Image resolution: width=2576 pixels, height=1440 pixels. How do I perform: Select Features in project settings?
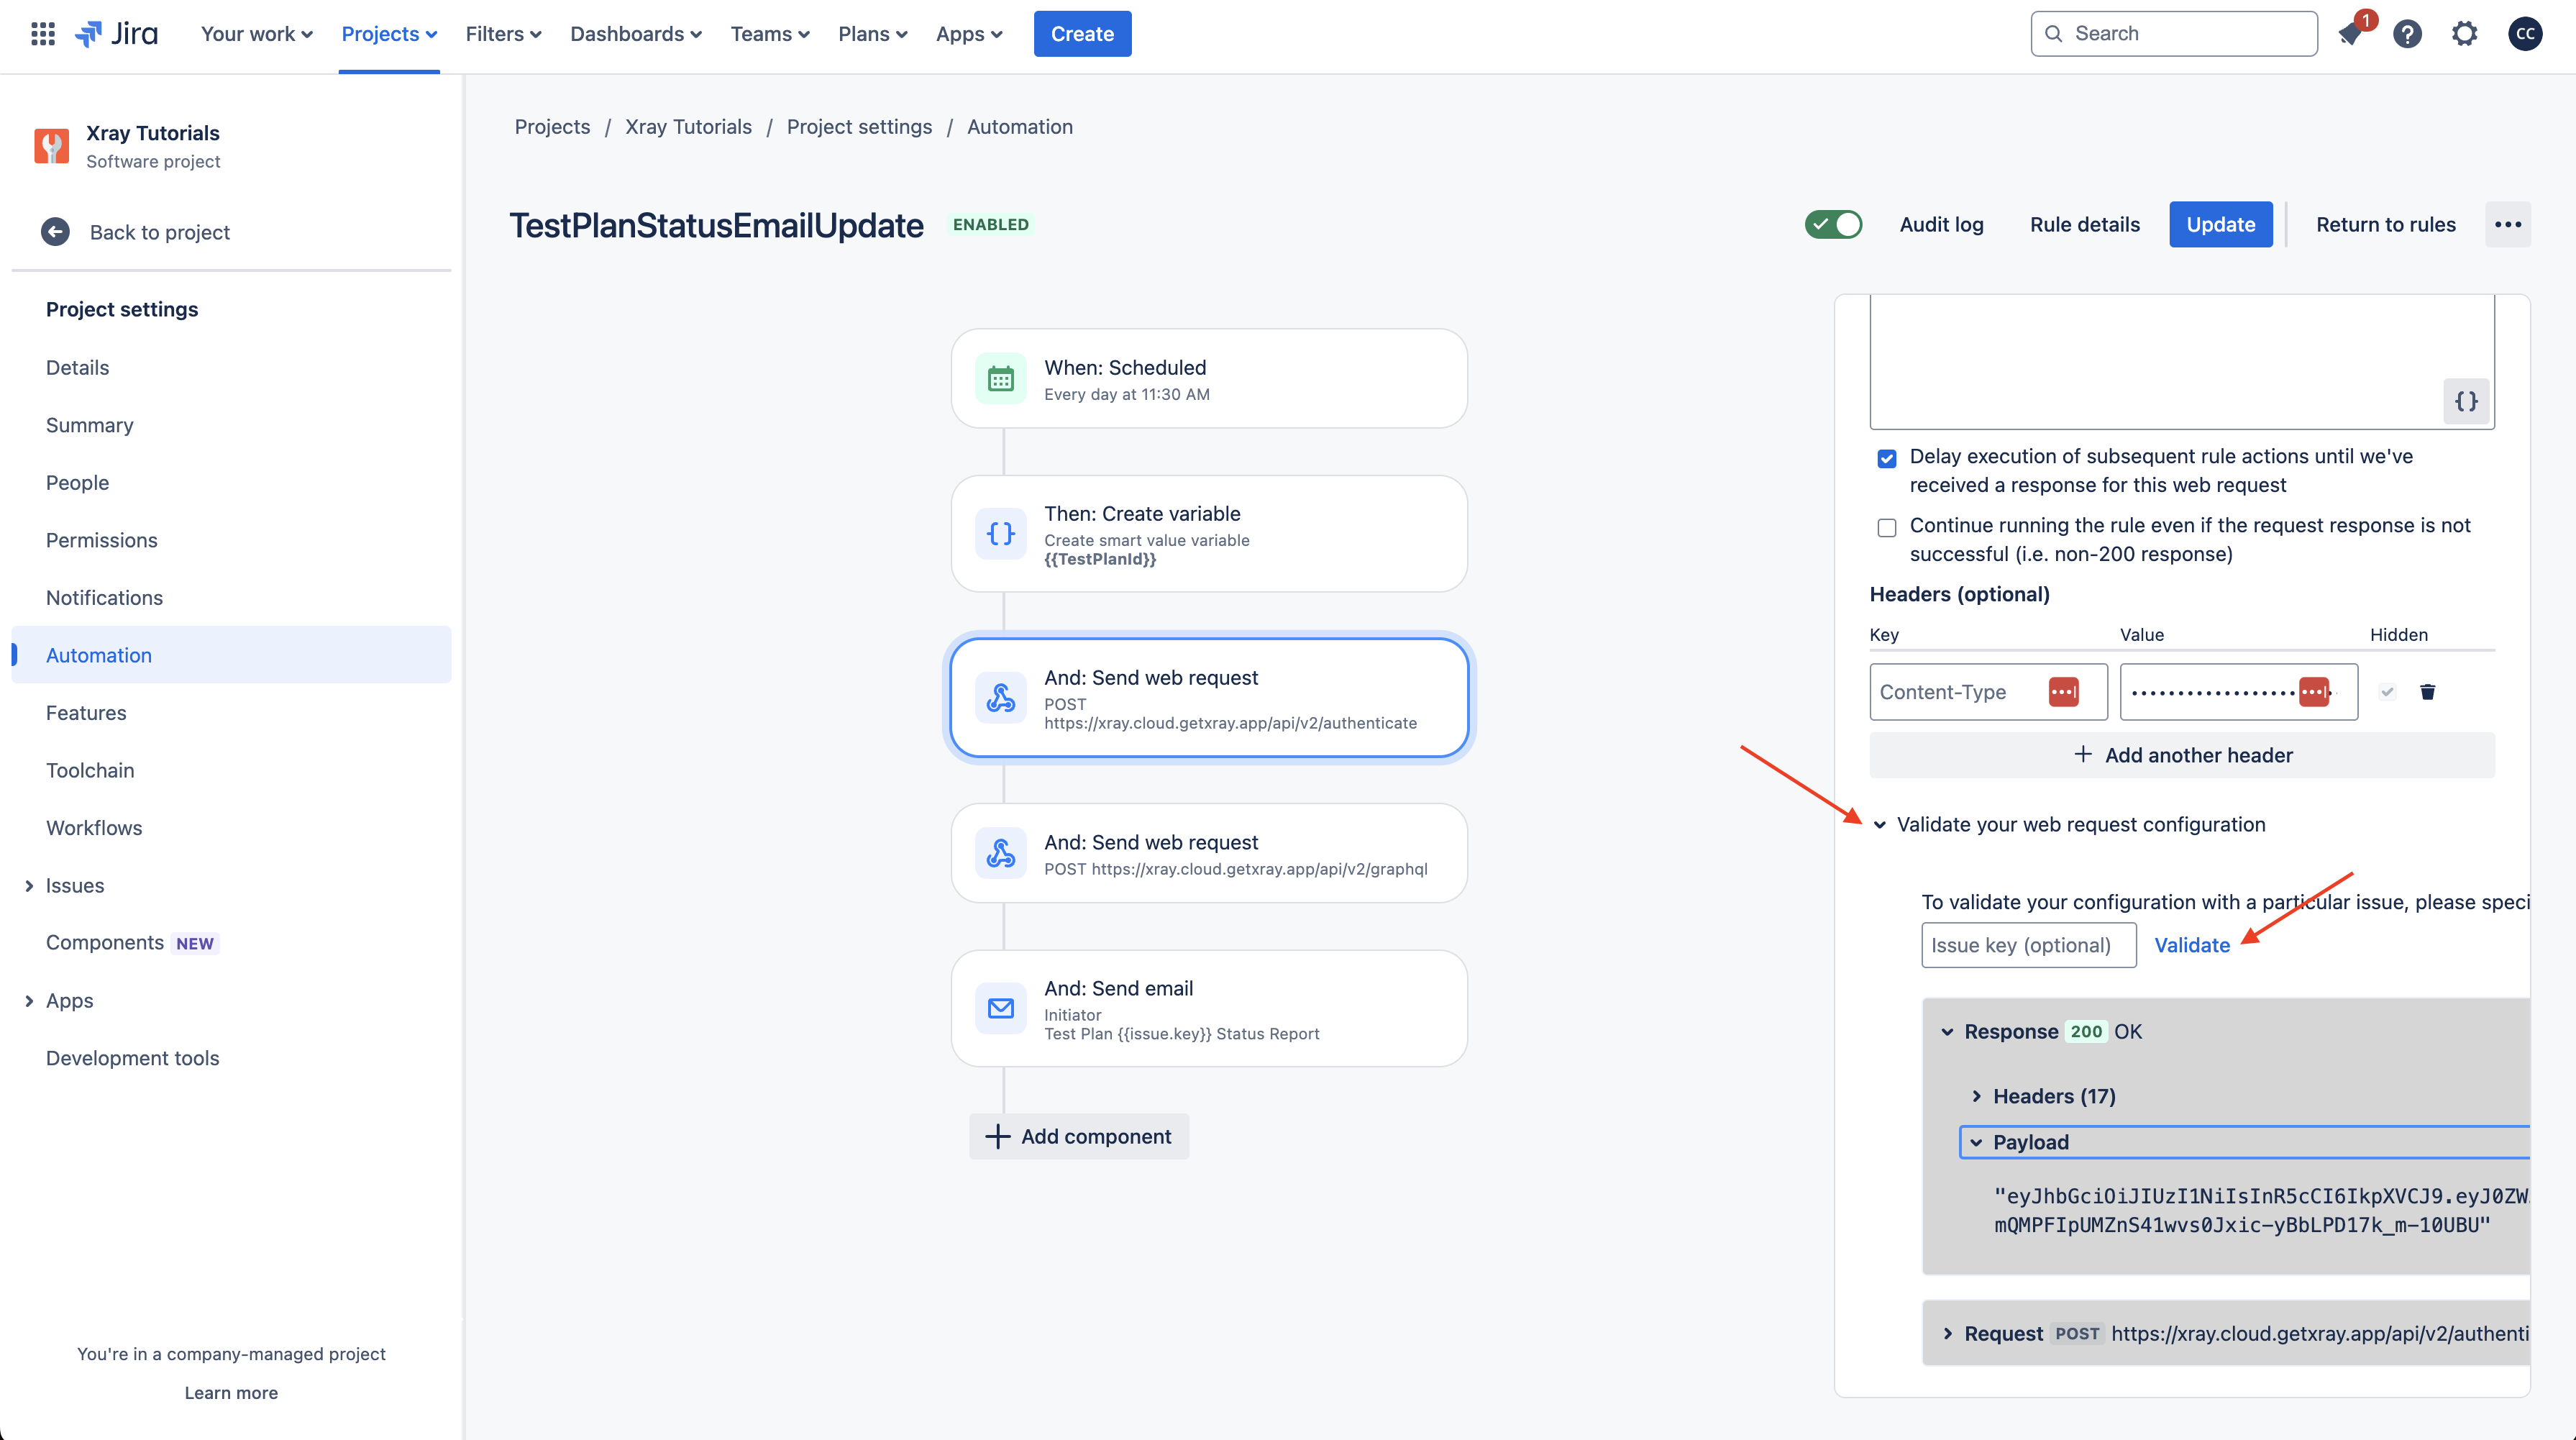(x=231, y=713)
